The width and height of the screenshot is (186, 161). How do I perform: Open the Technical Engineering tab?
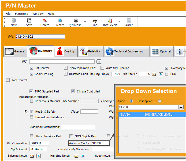[x=127, y=51]
